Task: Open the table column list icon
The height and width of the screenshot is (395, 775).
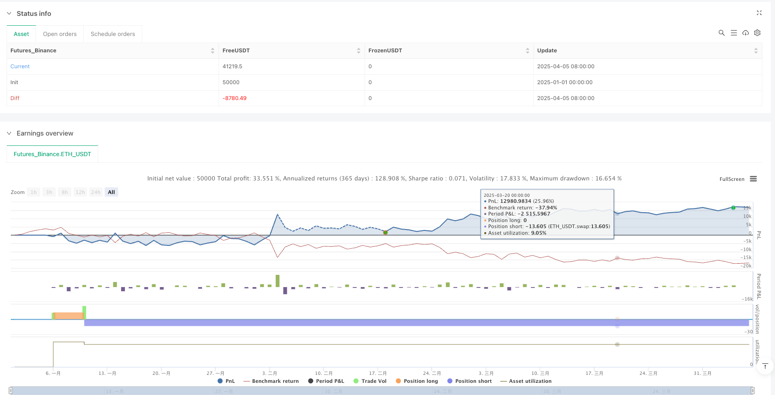Action: (733, 33)
